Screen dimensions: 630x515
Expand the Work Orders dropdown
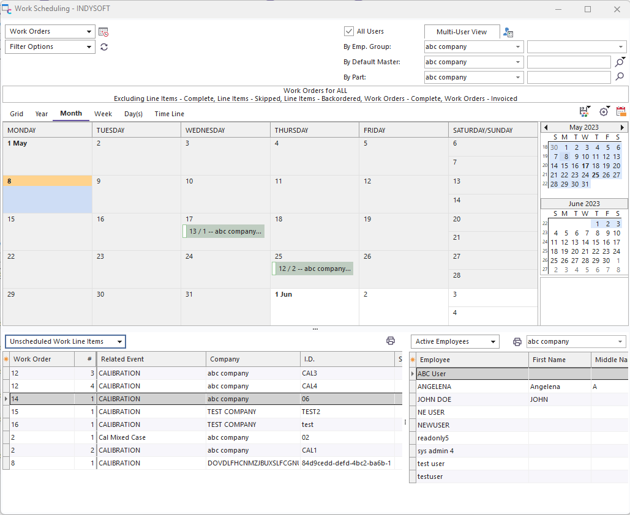(89, 32)
